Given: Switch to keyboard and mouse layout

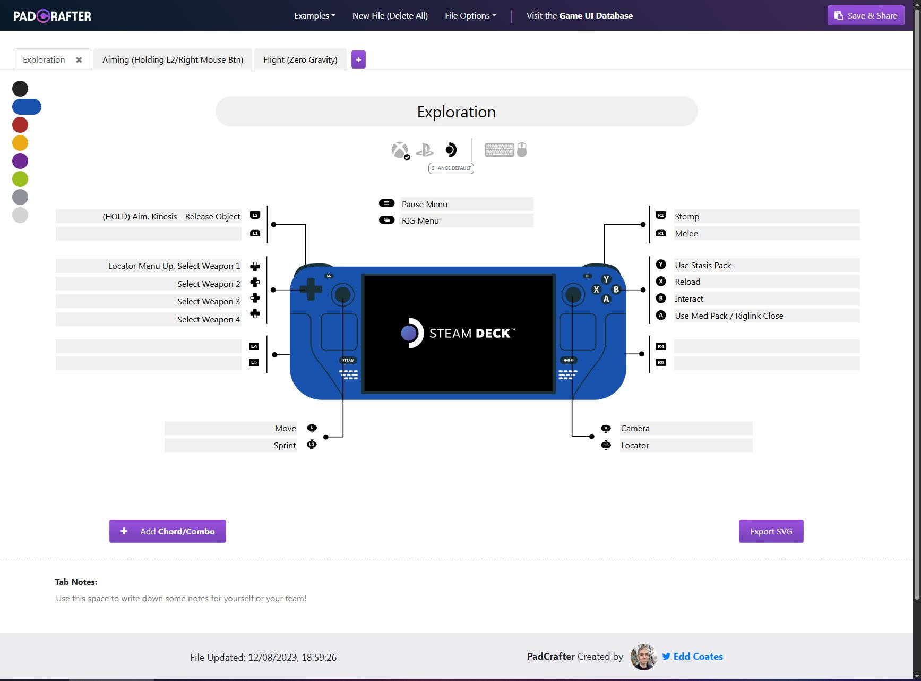Looking at the screenshot, I should (505, 150).
